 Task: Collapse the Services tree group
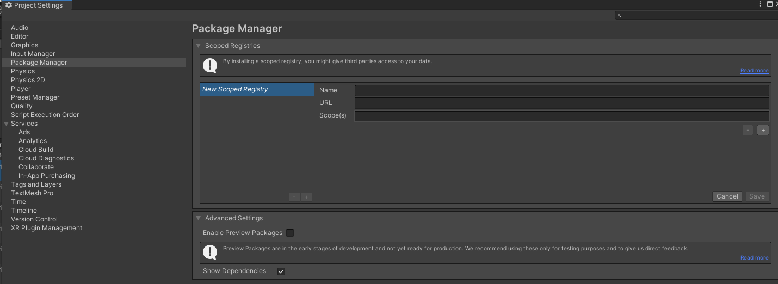[x=6, y=124]
